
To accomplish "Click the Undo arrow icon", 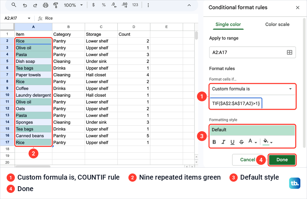I will (x=25, y=5).
